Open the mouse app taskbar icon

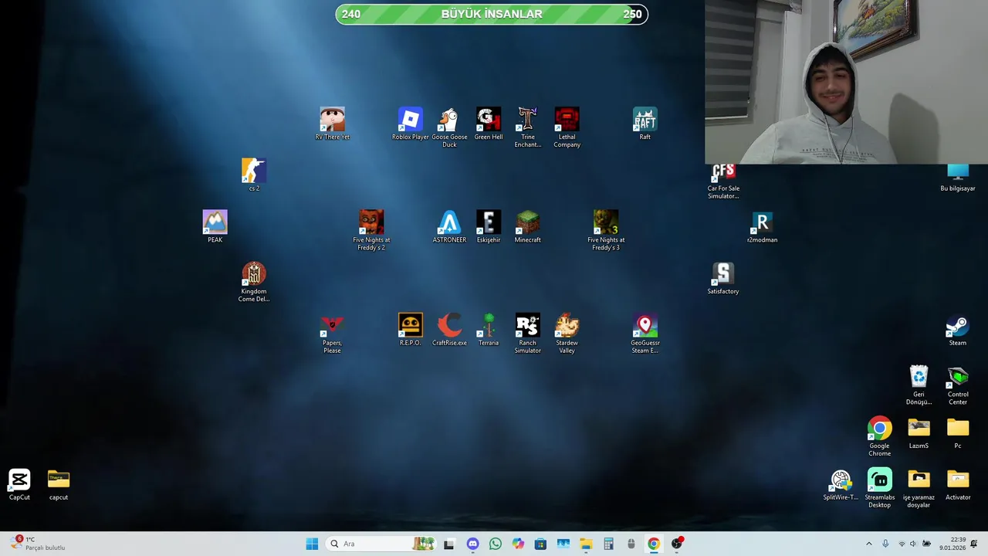pos(631,544)
